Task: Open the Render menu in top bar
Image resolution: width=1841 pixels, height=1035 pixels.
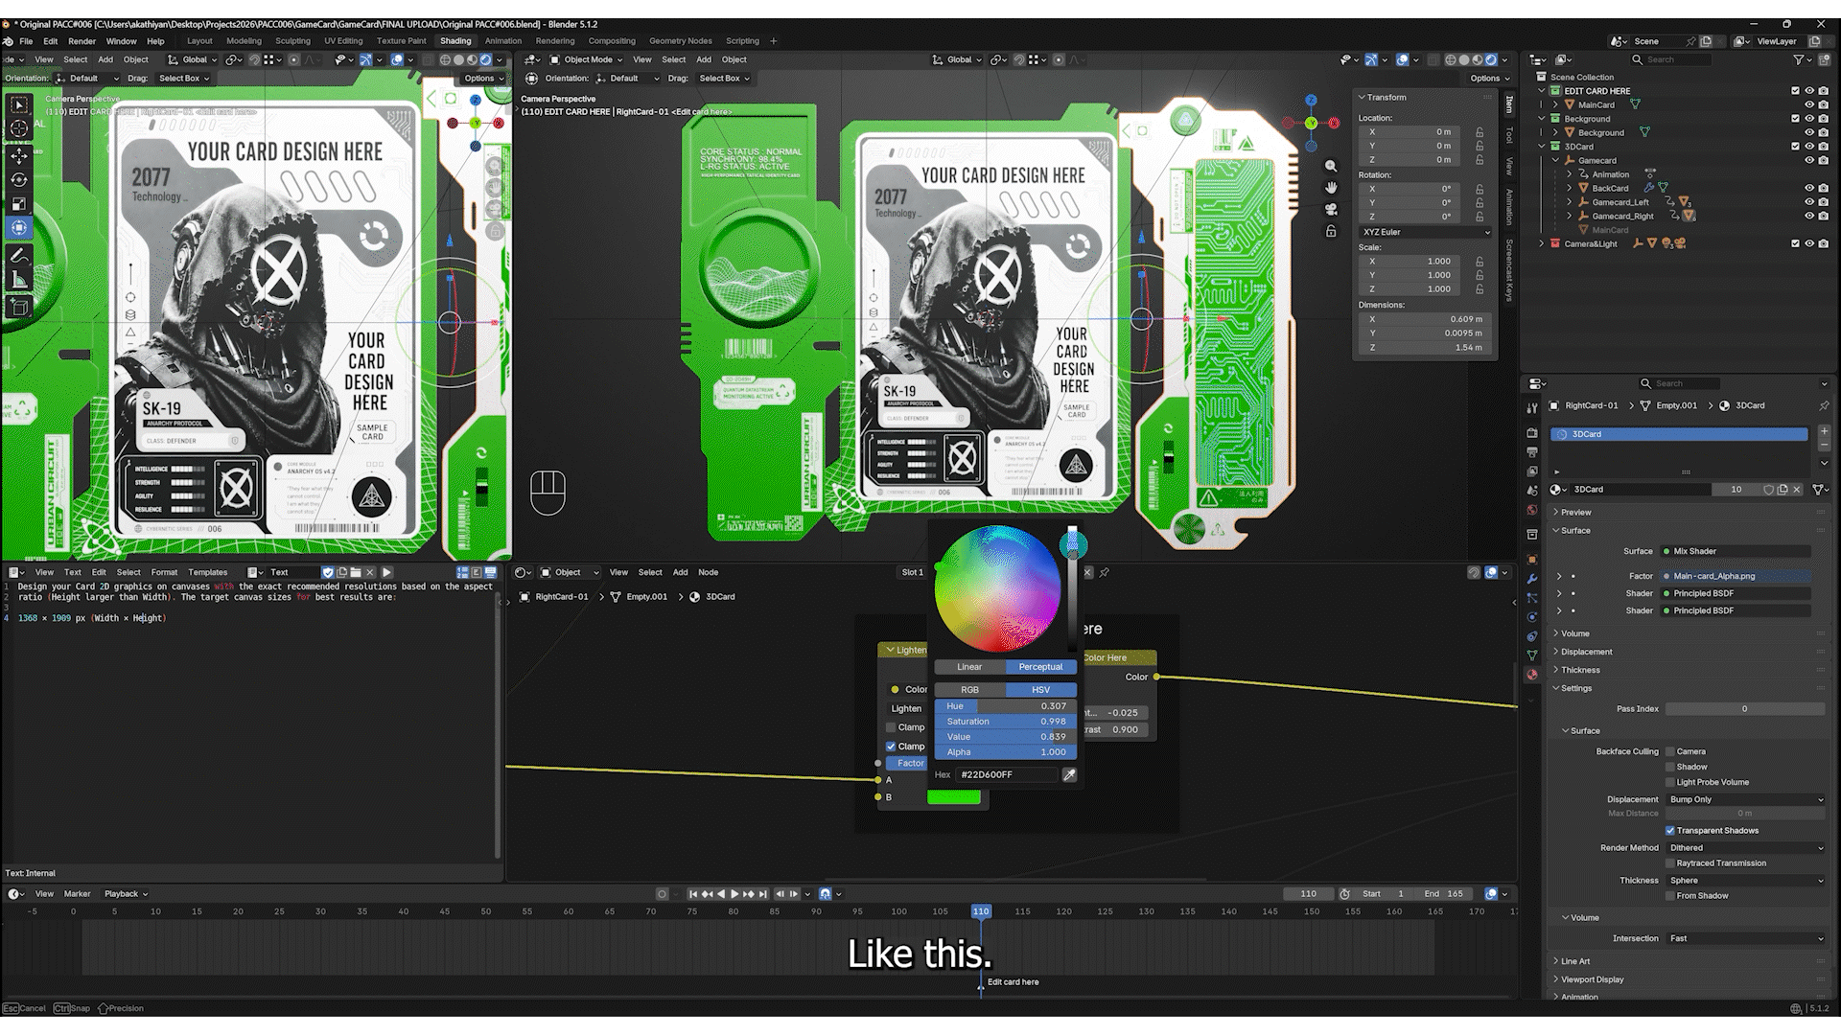Action: 82,41
